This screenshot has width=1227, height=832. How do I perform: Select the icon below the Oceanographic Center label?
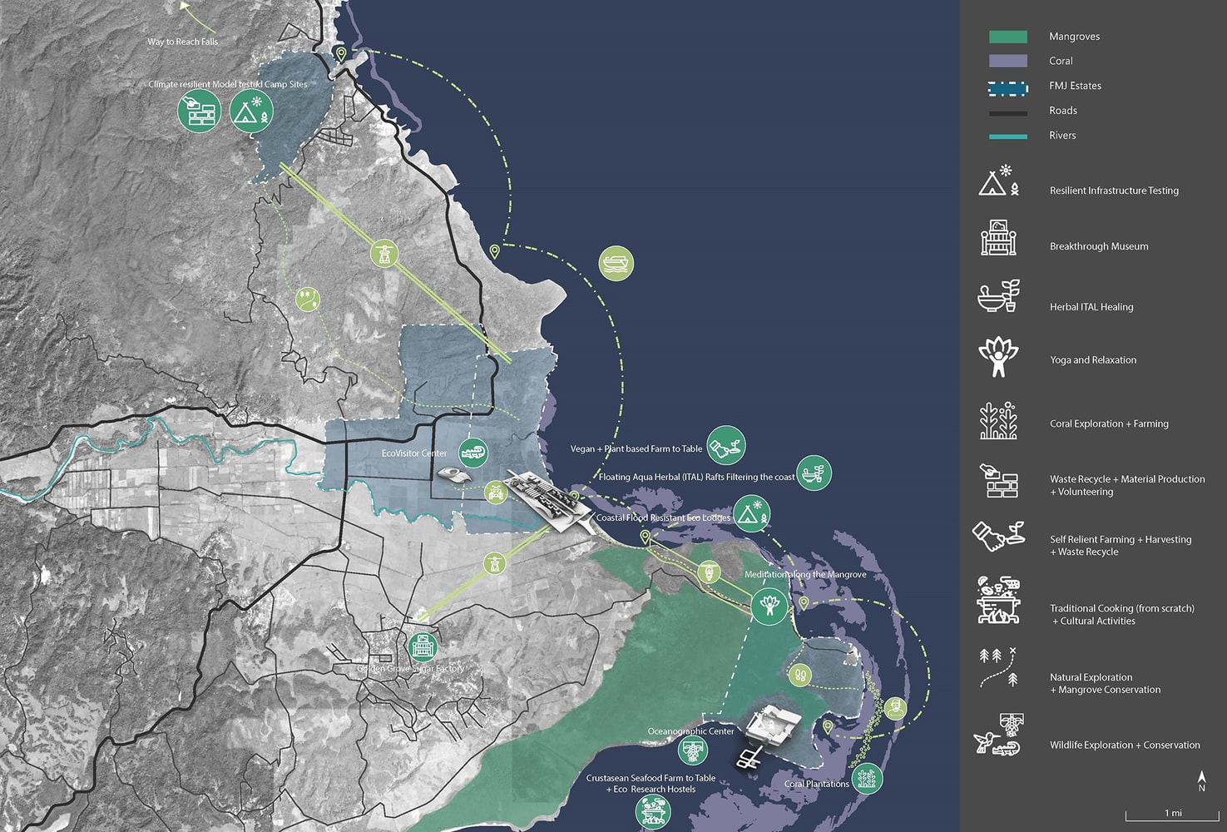(x=692, y=750)
